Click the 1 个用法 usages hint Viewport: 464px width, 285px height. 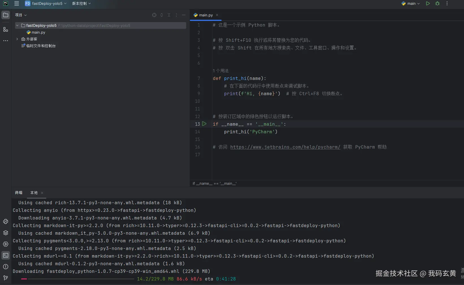pyautogui.click(x=221, y=71)
